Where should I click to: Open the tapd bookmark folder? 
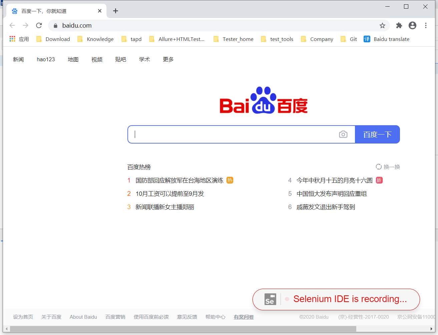[x=131, y=39]
